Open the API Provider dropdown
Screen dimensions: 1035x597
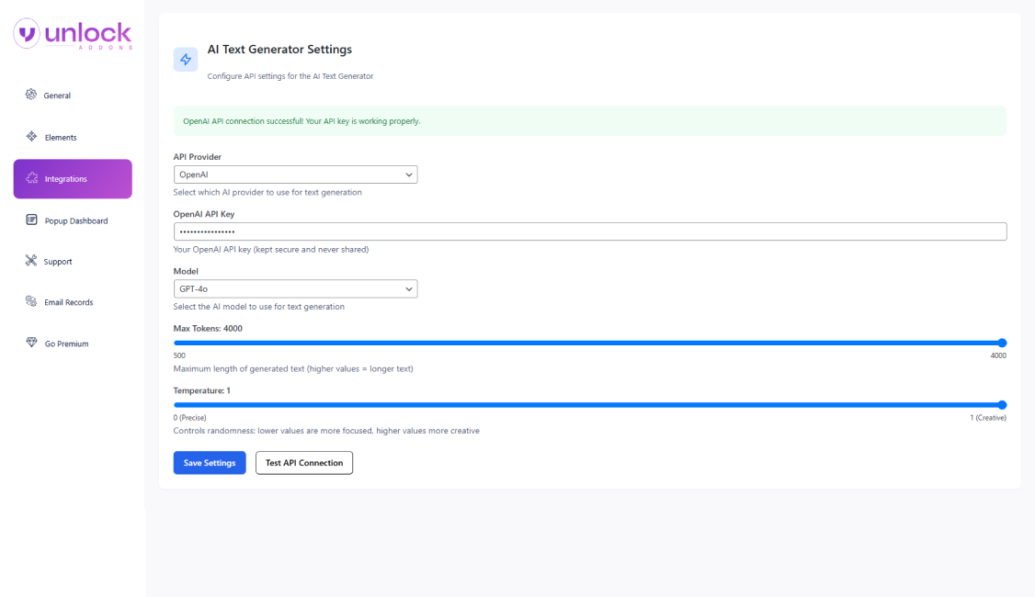pos(295,174)
